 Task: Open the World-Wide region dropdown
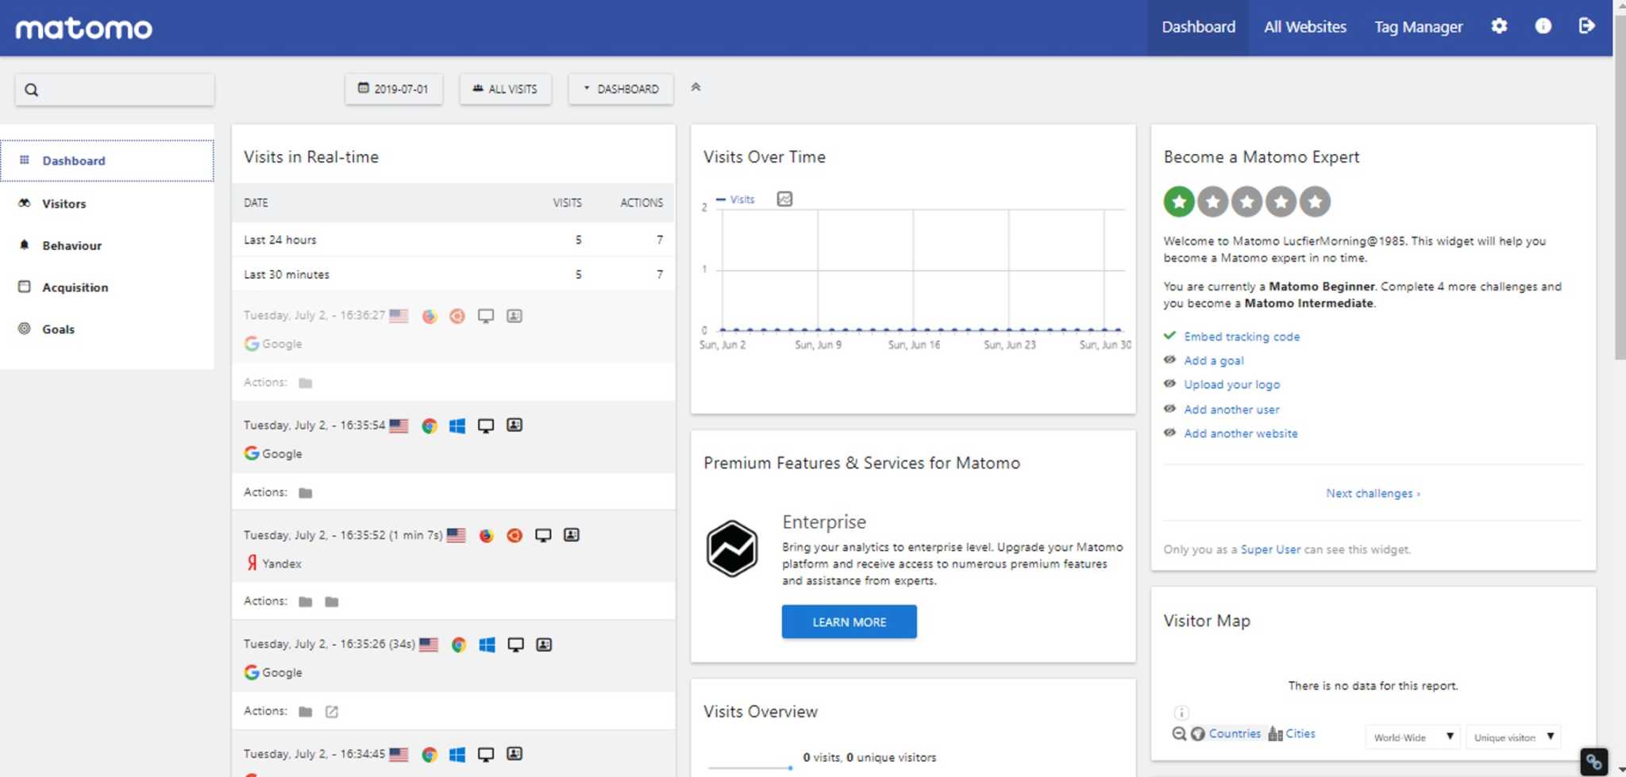point(1413,737)
